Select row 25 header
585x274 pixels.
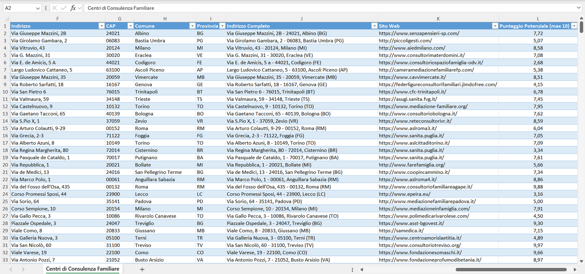[5, 201]
